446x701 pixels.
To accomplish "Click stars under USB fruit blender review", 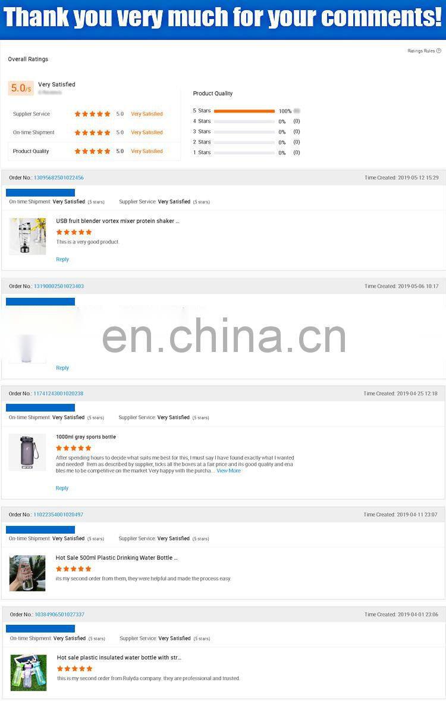I will pyautogui.click(x=74, y=232).
